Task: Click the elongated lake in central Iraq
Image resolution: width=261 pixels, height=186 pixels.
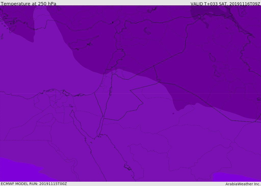Action: click(212, 58)
